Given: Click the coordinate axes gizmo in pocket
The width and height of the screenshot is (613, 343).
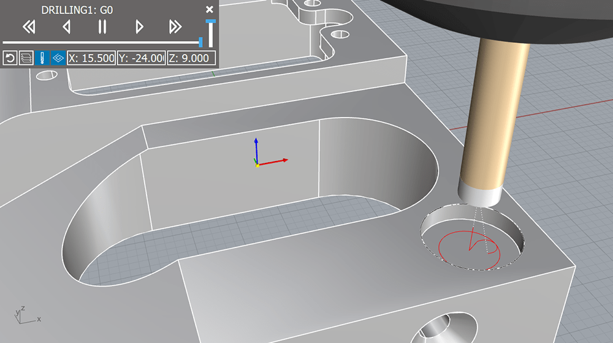Looking at the screenshot, I should (270, 153).
